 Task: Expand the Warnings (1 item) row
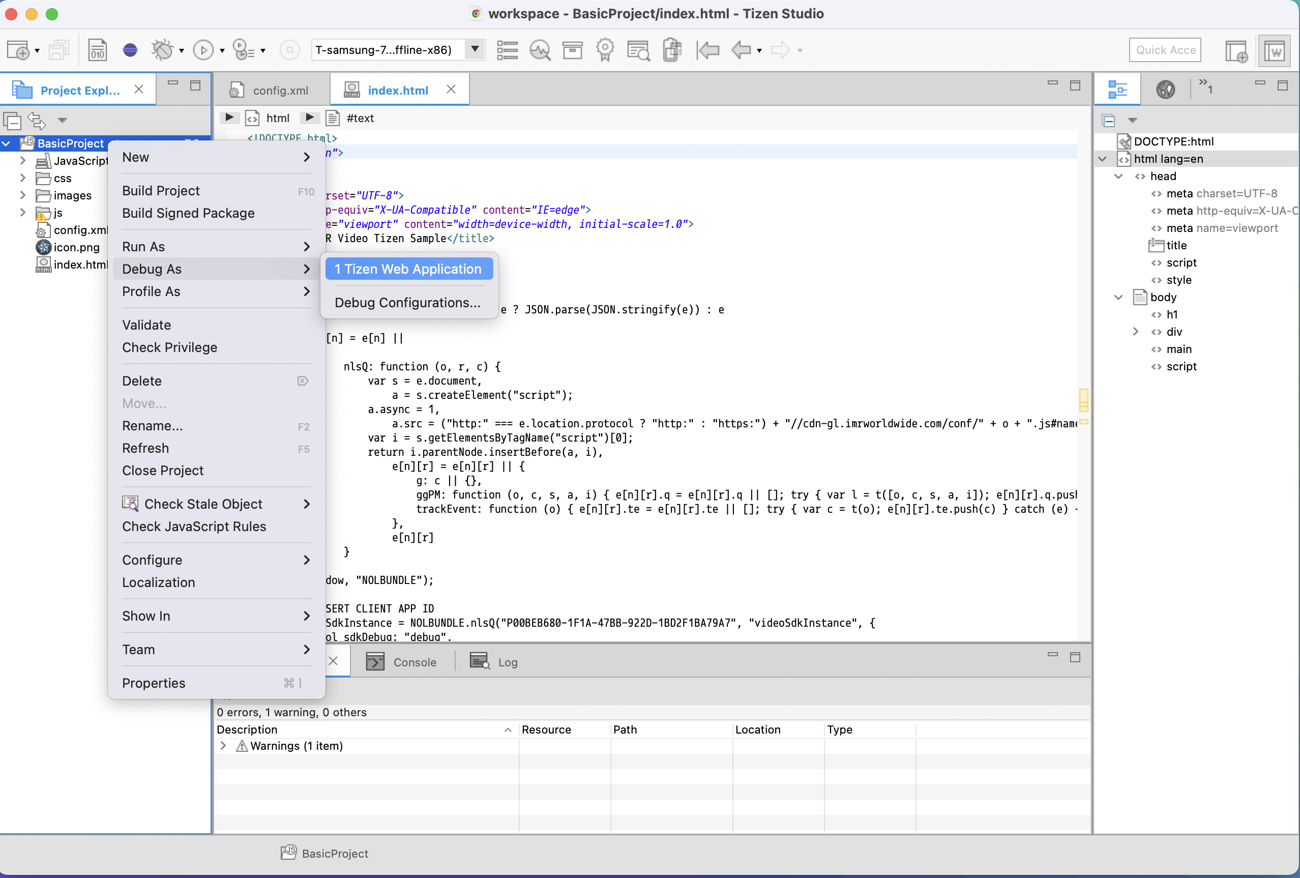[223, 746]
